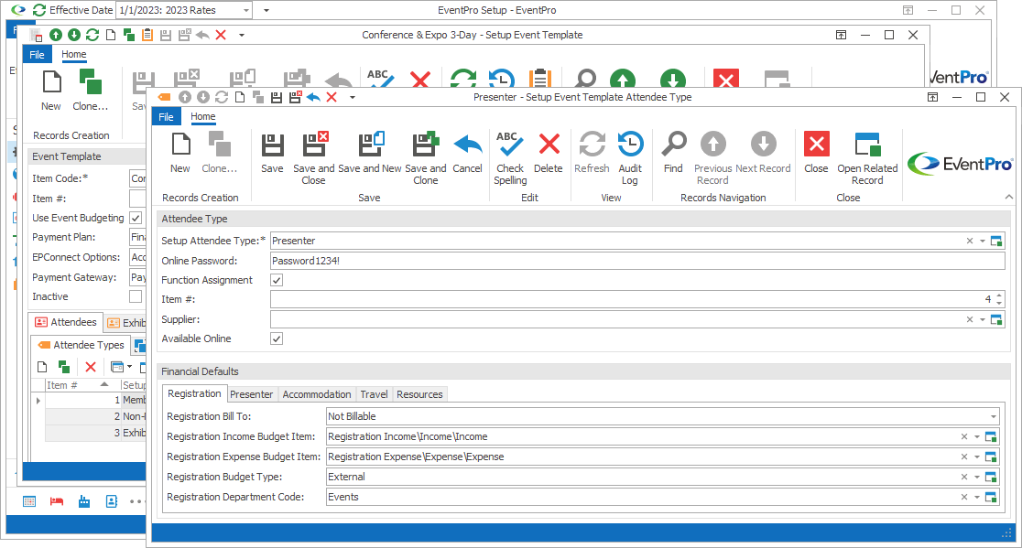Uncheck the Available Online checkbox
Viewport: 1022px width, 548px height.
click(x=277, y=338)
